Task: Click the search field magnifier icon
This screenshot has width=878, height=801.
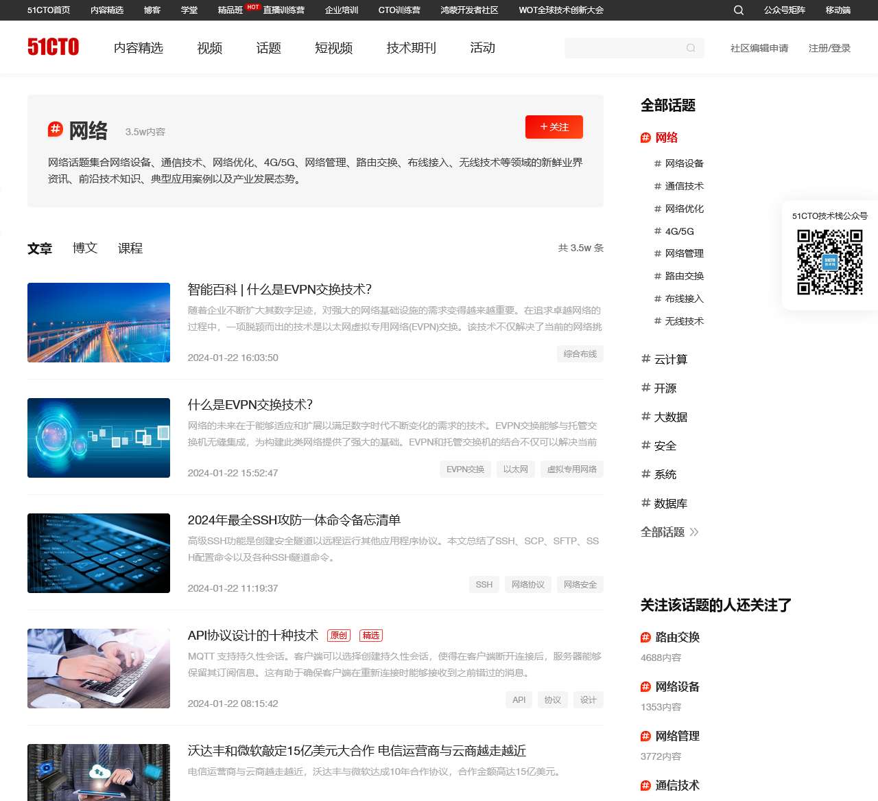Action: coord(691,48)
